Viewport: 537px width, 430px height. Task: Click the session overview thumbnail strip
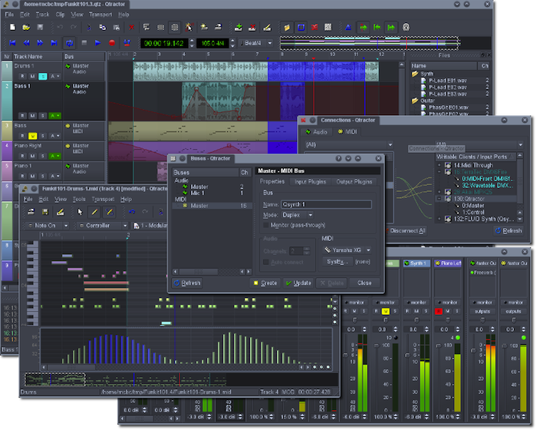368,41
